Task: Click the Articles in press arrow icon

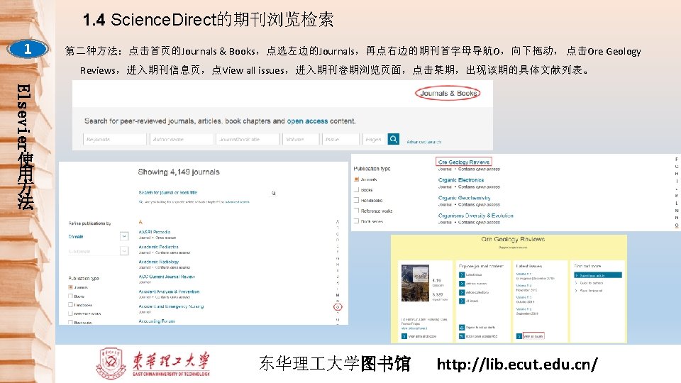Action: (462, 284)
